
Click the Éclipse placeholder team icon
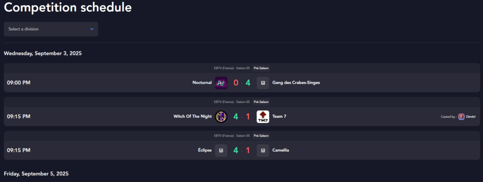[221, 150]
